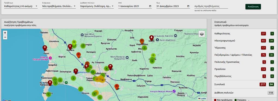Click the red umbrella marker on map

pos(110,67)
